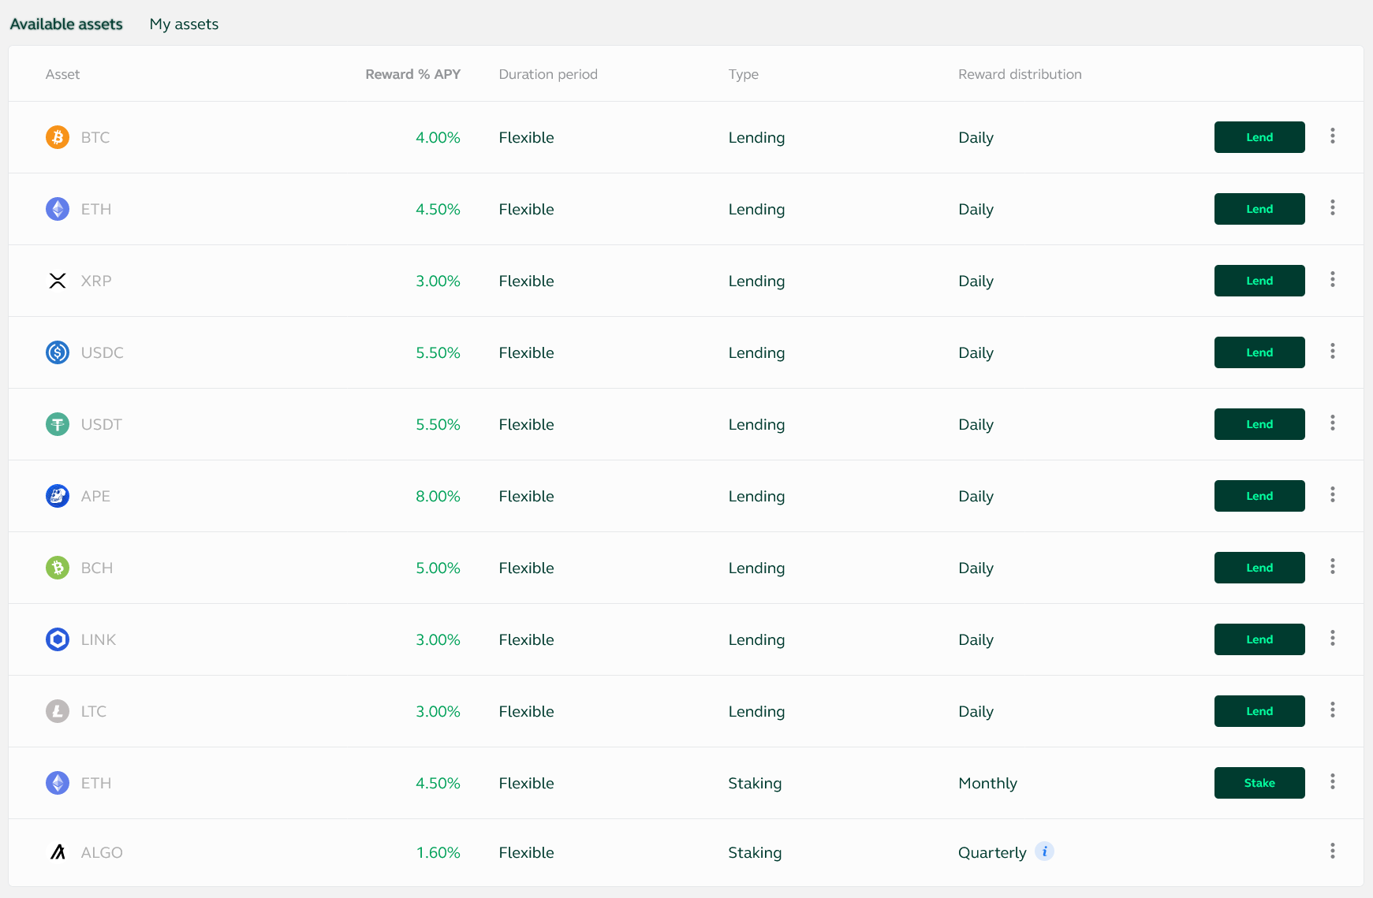
Task: Click the Litecoin LTC icon
Action: [x=58, y=711]
